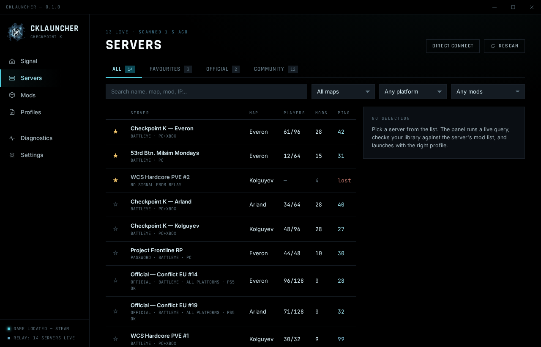Image resolution: width=541 pixels, height=347 pixels.
Task: Favourite WCS Hardcore PVE #1 star
Action: click(115, 339)
